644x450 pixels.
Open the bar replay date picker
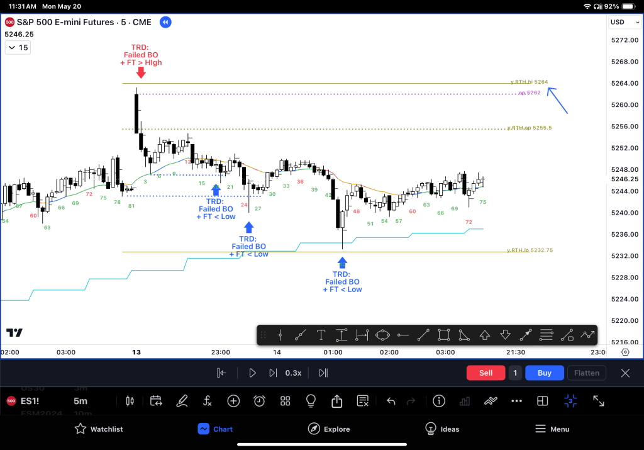(156, 401)
